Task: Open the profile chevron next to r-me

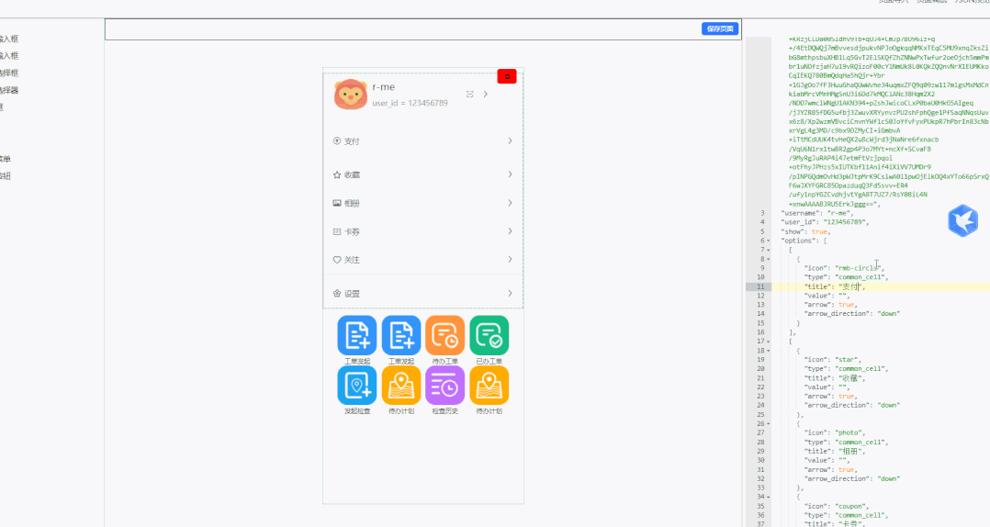Action: click(486, 94)
